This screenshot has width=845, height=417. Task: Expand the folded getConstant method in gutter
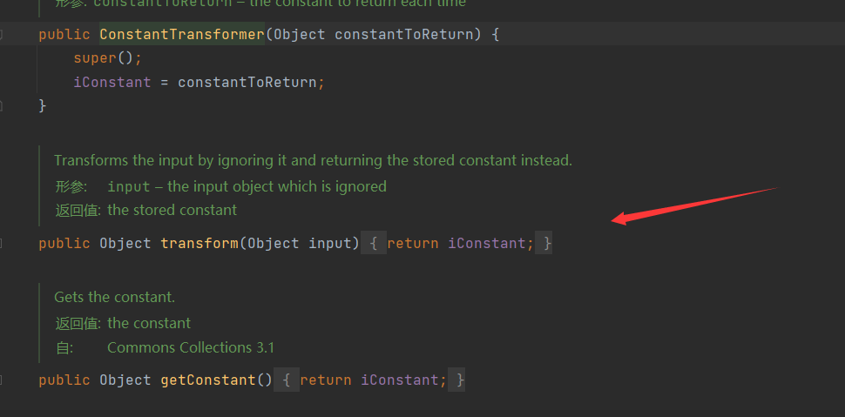[x=3, y=380]
